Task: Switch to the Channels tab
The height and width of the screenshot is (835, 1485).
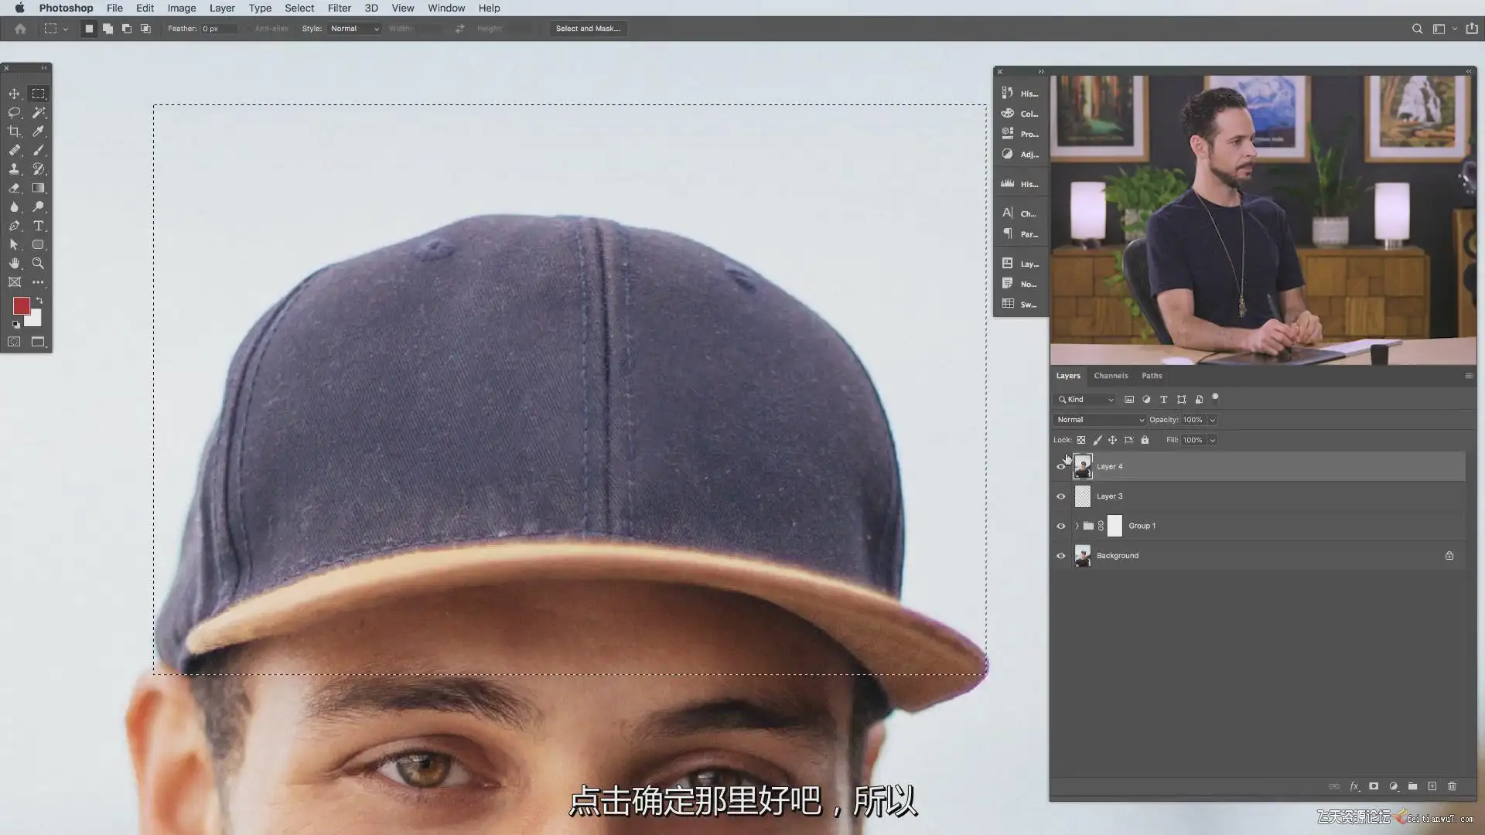Action: 1111,376
